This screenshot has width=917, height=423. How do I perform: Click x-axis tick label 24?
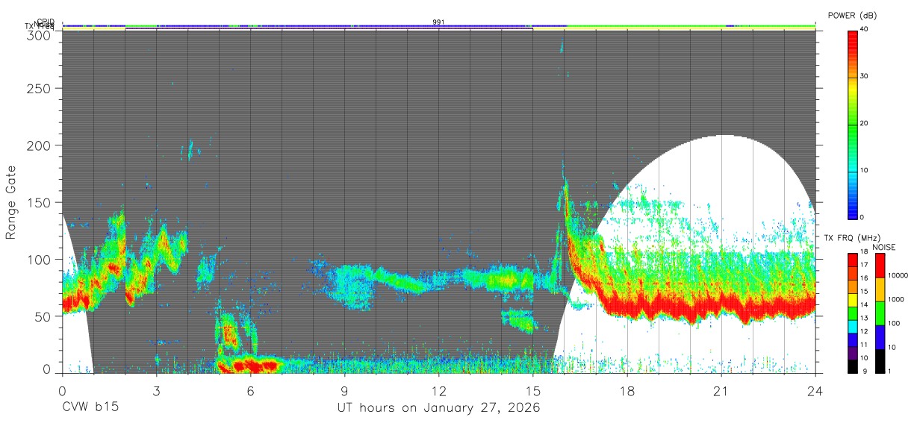coord(815,390)
